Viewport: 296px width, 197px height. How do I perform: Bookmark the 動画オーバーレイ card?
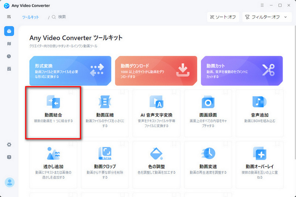(277, 144)
